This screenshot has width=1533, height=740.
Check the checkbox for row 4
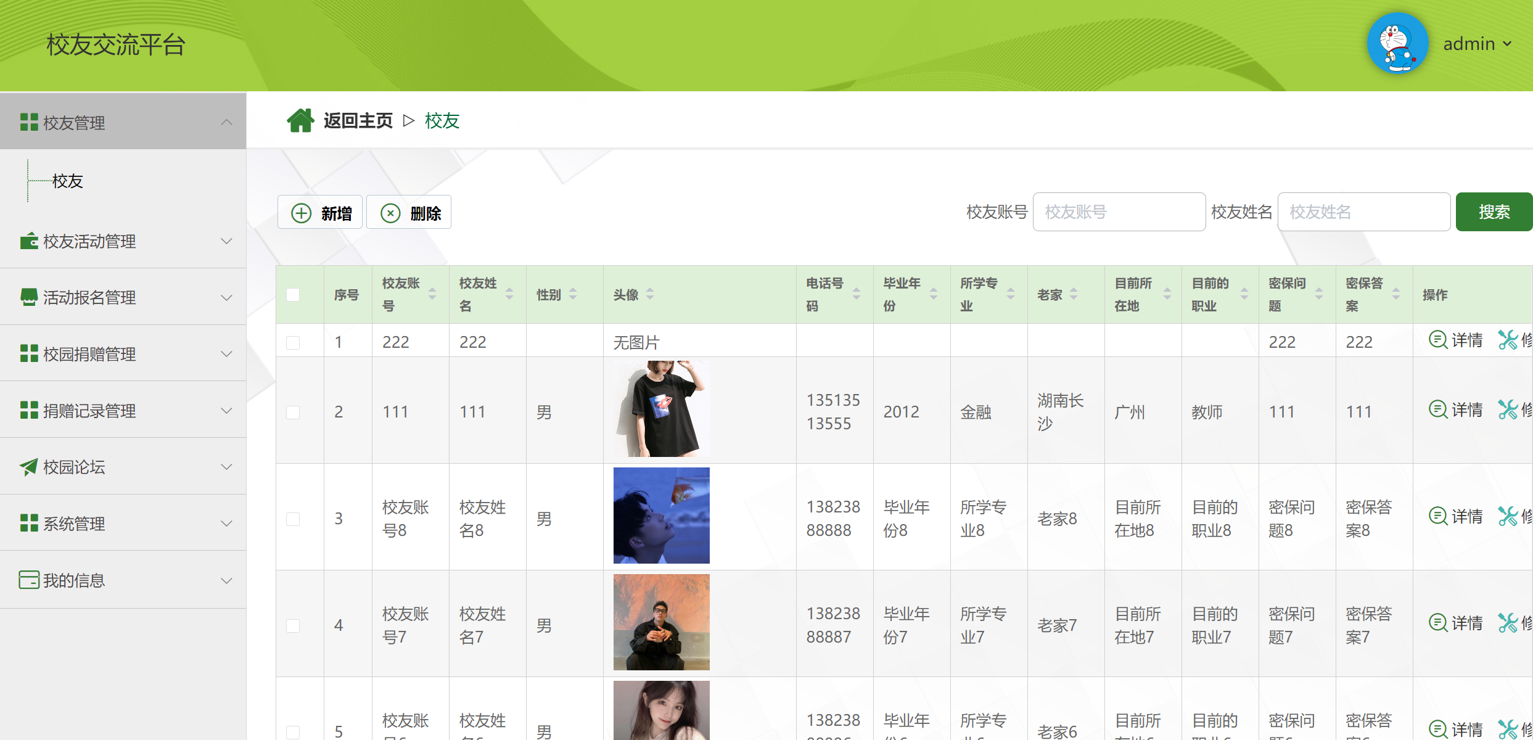tap(293, 625)
